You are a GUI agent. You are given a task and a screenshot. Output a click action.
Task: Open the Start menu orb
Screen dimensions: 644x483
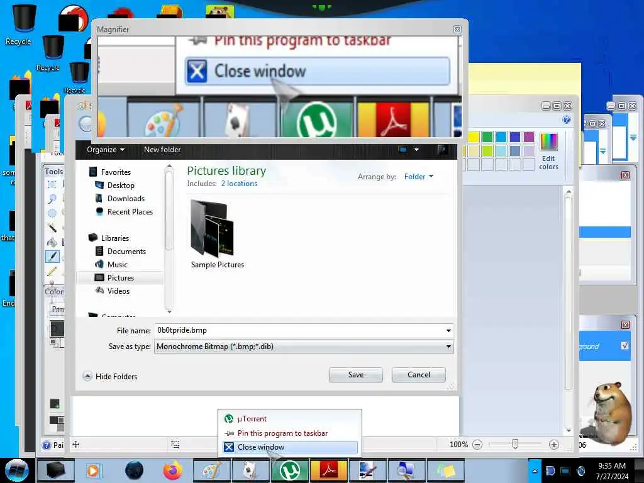tap(16, 470)
